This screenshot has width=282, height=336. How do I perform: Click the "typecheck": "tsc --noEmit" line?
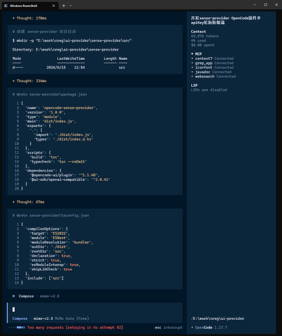[x=58, y=161]
